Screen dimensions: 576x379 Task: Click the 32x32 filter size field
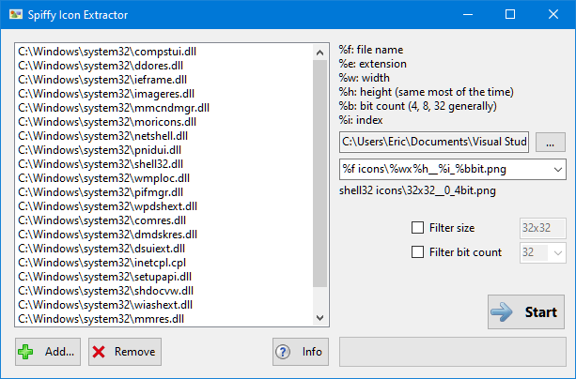point(542,228)
